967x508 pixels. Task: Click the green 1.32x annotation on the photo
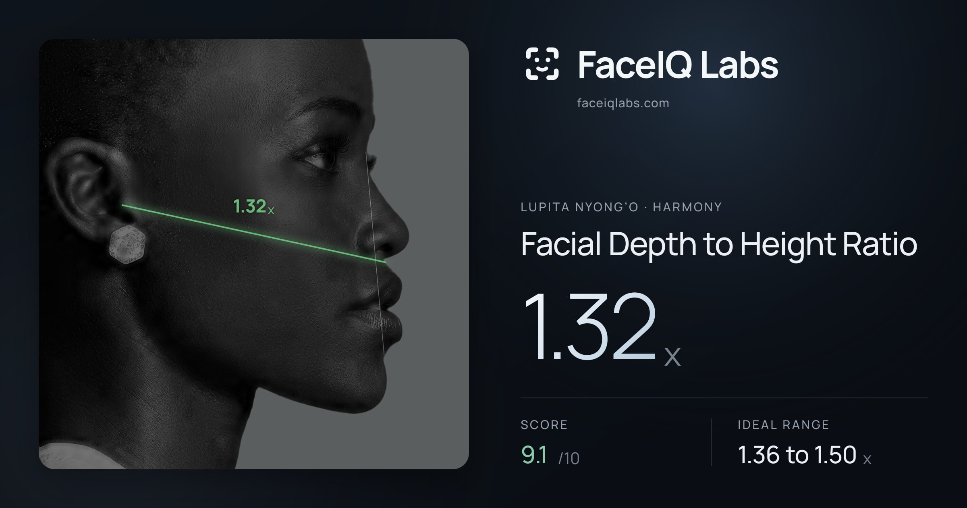[x=254, y=206]
